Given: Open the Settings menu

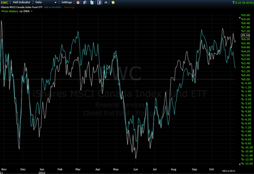Looking at the screenshot, I should 66,2.
